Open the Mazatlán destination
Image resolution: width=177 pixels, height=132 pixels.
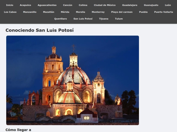(49, 12)
